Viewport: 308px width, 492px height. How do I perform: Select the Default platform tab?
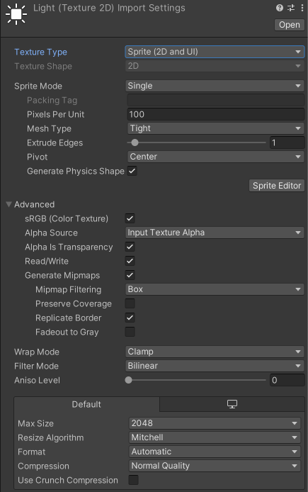pos(86,404)
